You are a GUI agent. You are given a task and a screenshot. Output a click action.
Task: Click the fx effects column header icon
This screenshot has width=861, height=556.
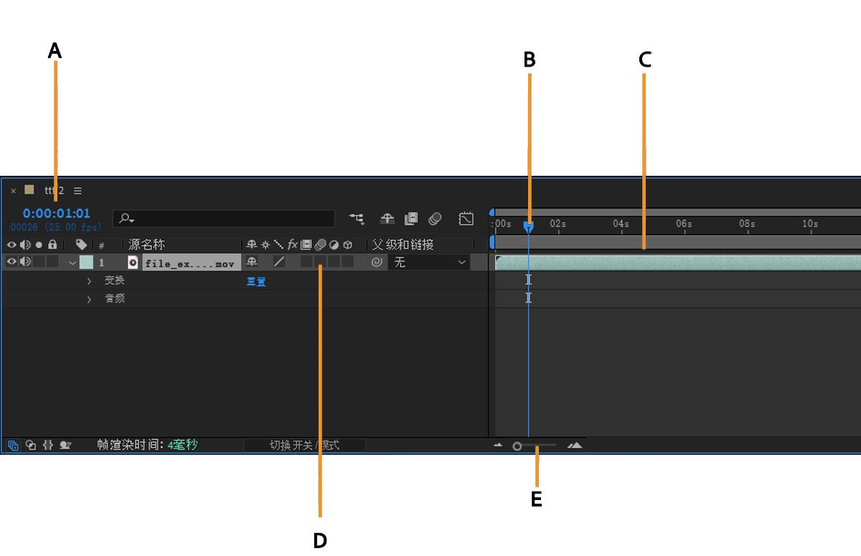pos(292,245)
